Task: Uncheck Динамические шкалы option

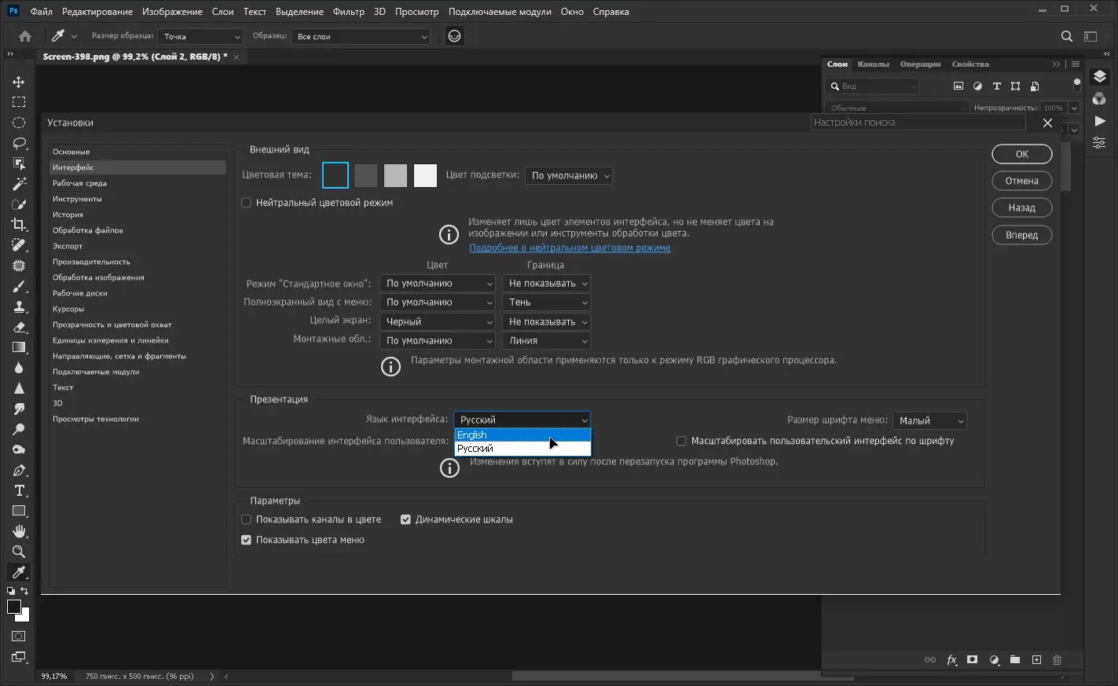Action: [x=405, y=519]
